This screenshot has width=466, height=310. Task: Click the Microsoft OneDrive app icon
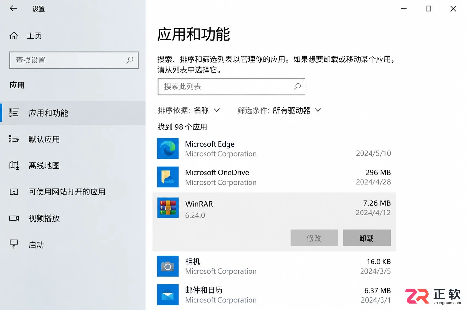pos(168,177)
